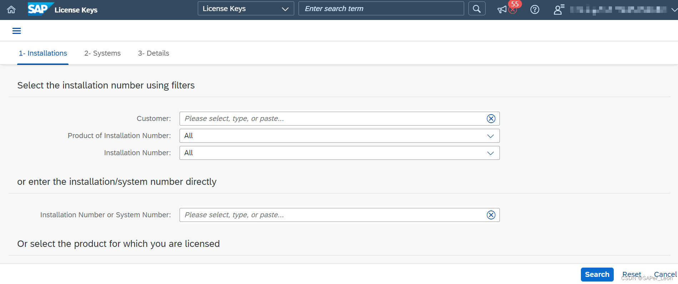This screenshot has width=678, height=284.
Task: Open the hamburger navigation menu
Action: [x=16, y=31]
